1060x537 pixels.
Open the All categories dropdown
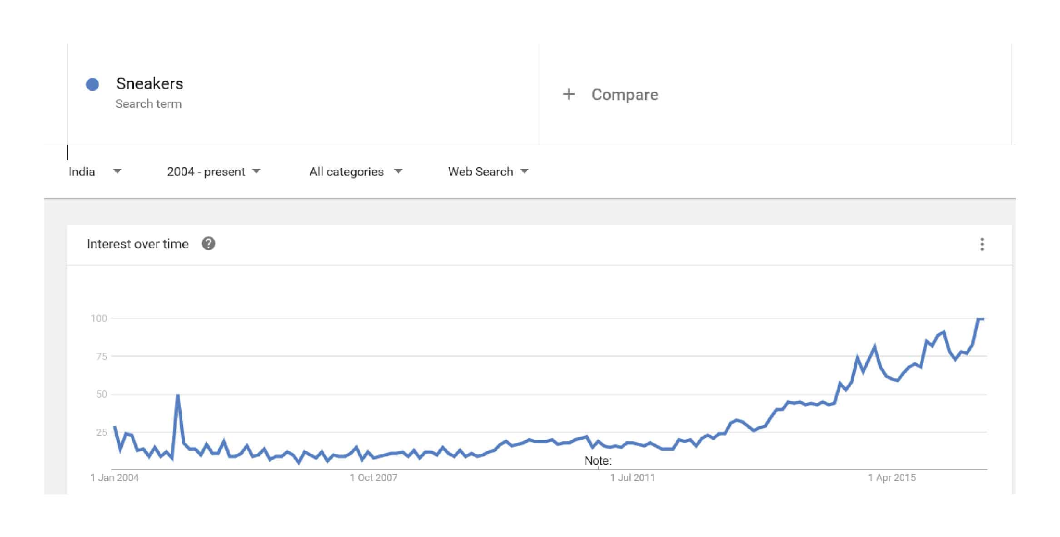coord(355,172)
